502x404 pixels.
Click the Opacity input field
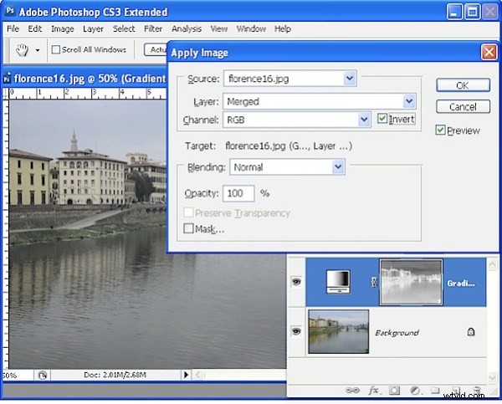pos(237,193)
